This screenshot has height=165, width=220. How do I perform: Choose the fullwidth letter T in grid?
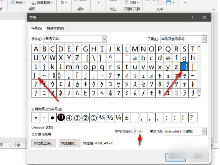pos(193,49)
